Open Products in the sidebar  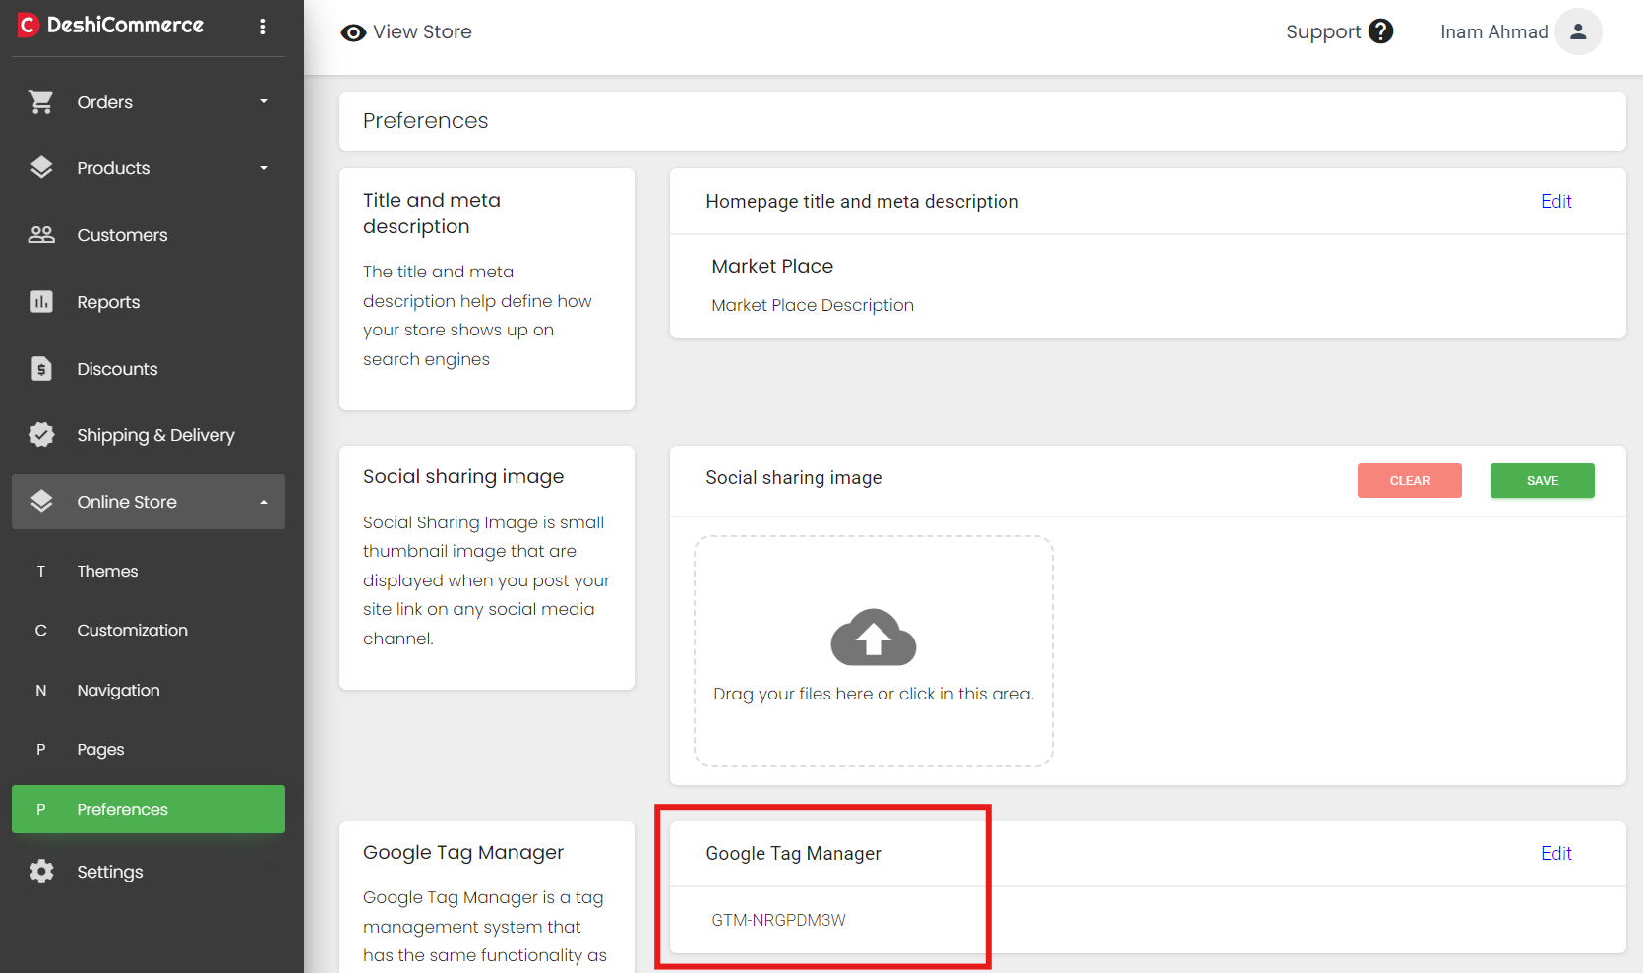point(149,168)
